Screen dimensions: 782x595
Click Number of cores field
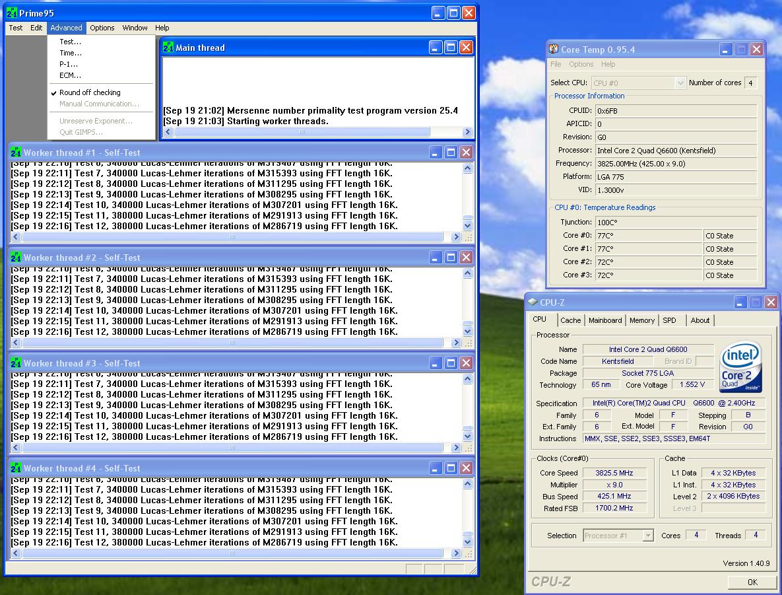point(750,83)
